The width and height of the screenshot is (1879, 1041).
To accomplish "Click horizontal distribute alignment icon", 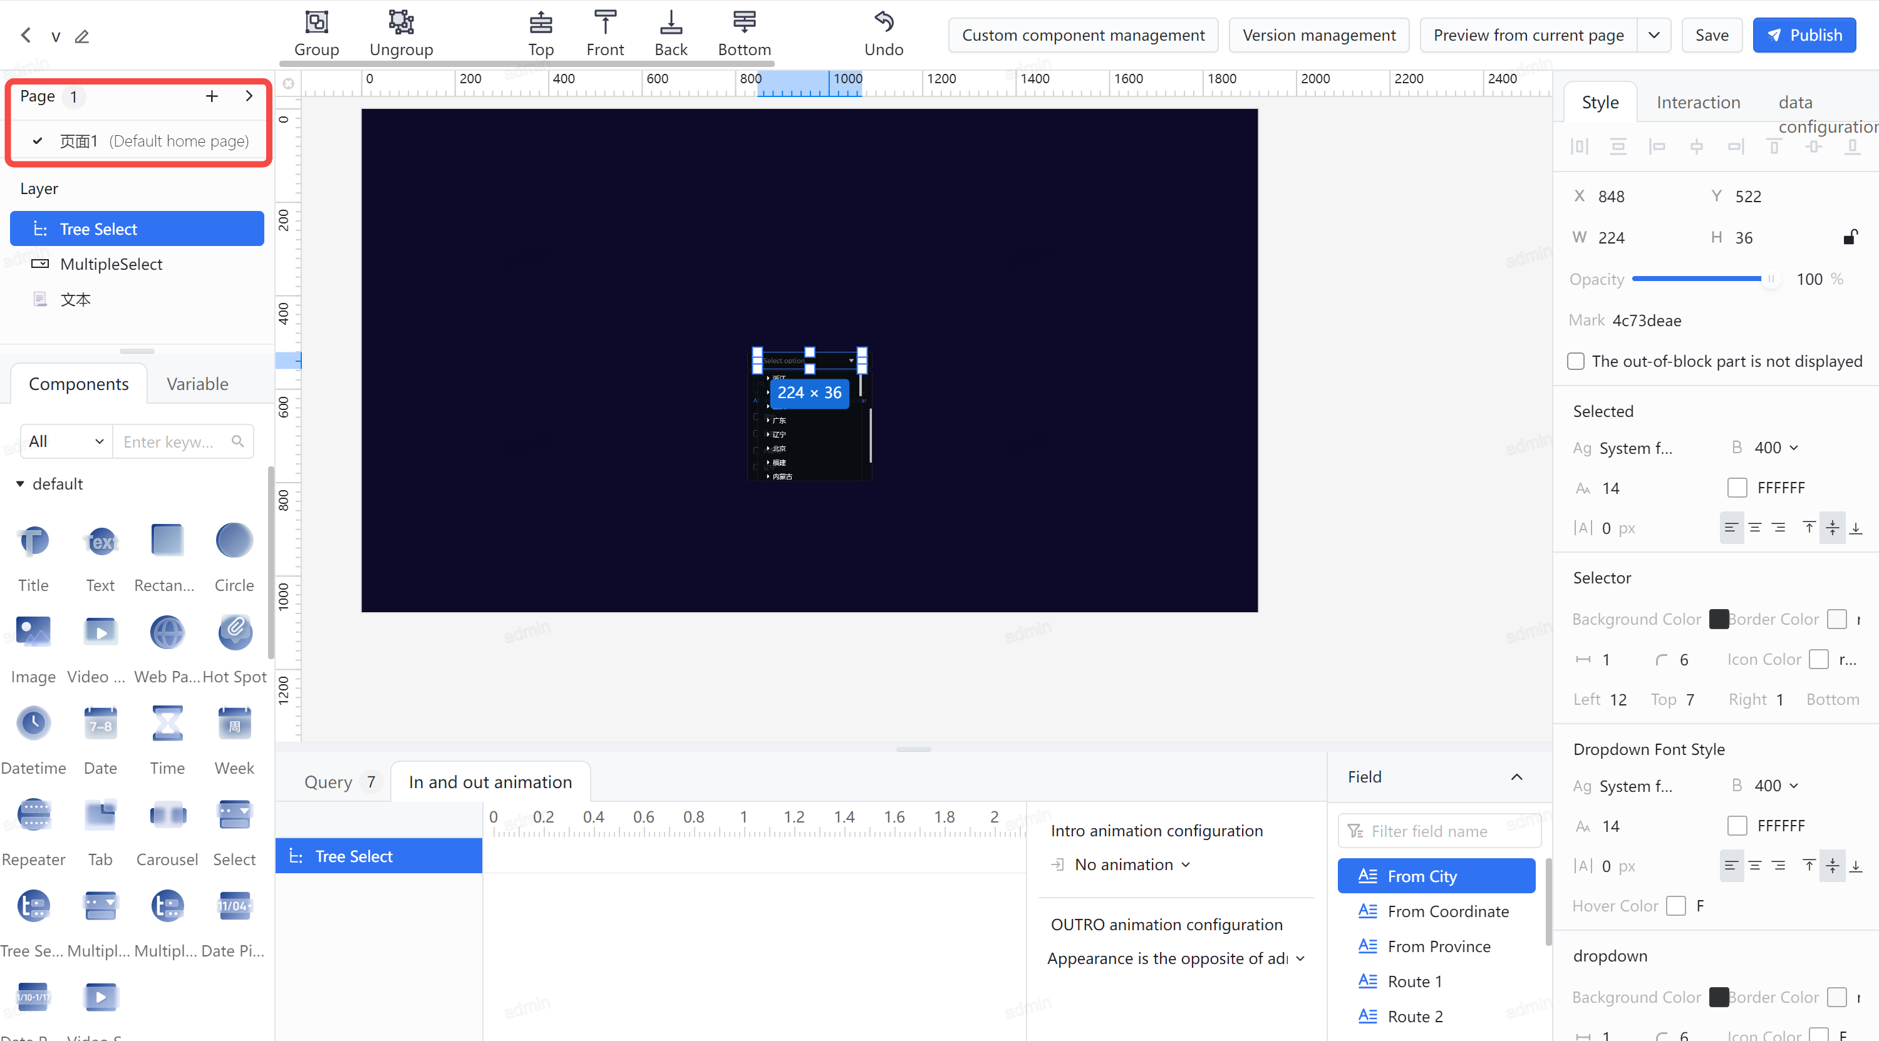I will (x=1579, y=146).
